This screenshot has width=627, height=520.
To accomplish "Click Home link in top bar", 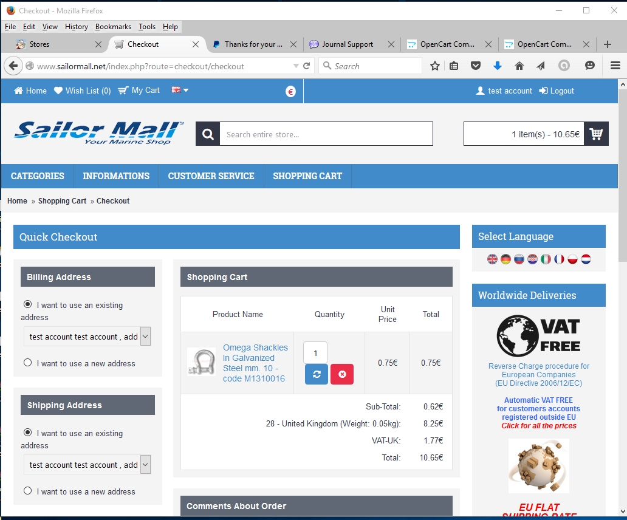I will tap(30, 91).
